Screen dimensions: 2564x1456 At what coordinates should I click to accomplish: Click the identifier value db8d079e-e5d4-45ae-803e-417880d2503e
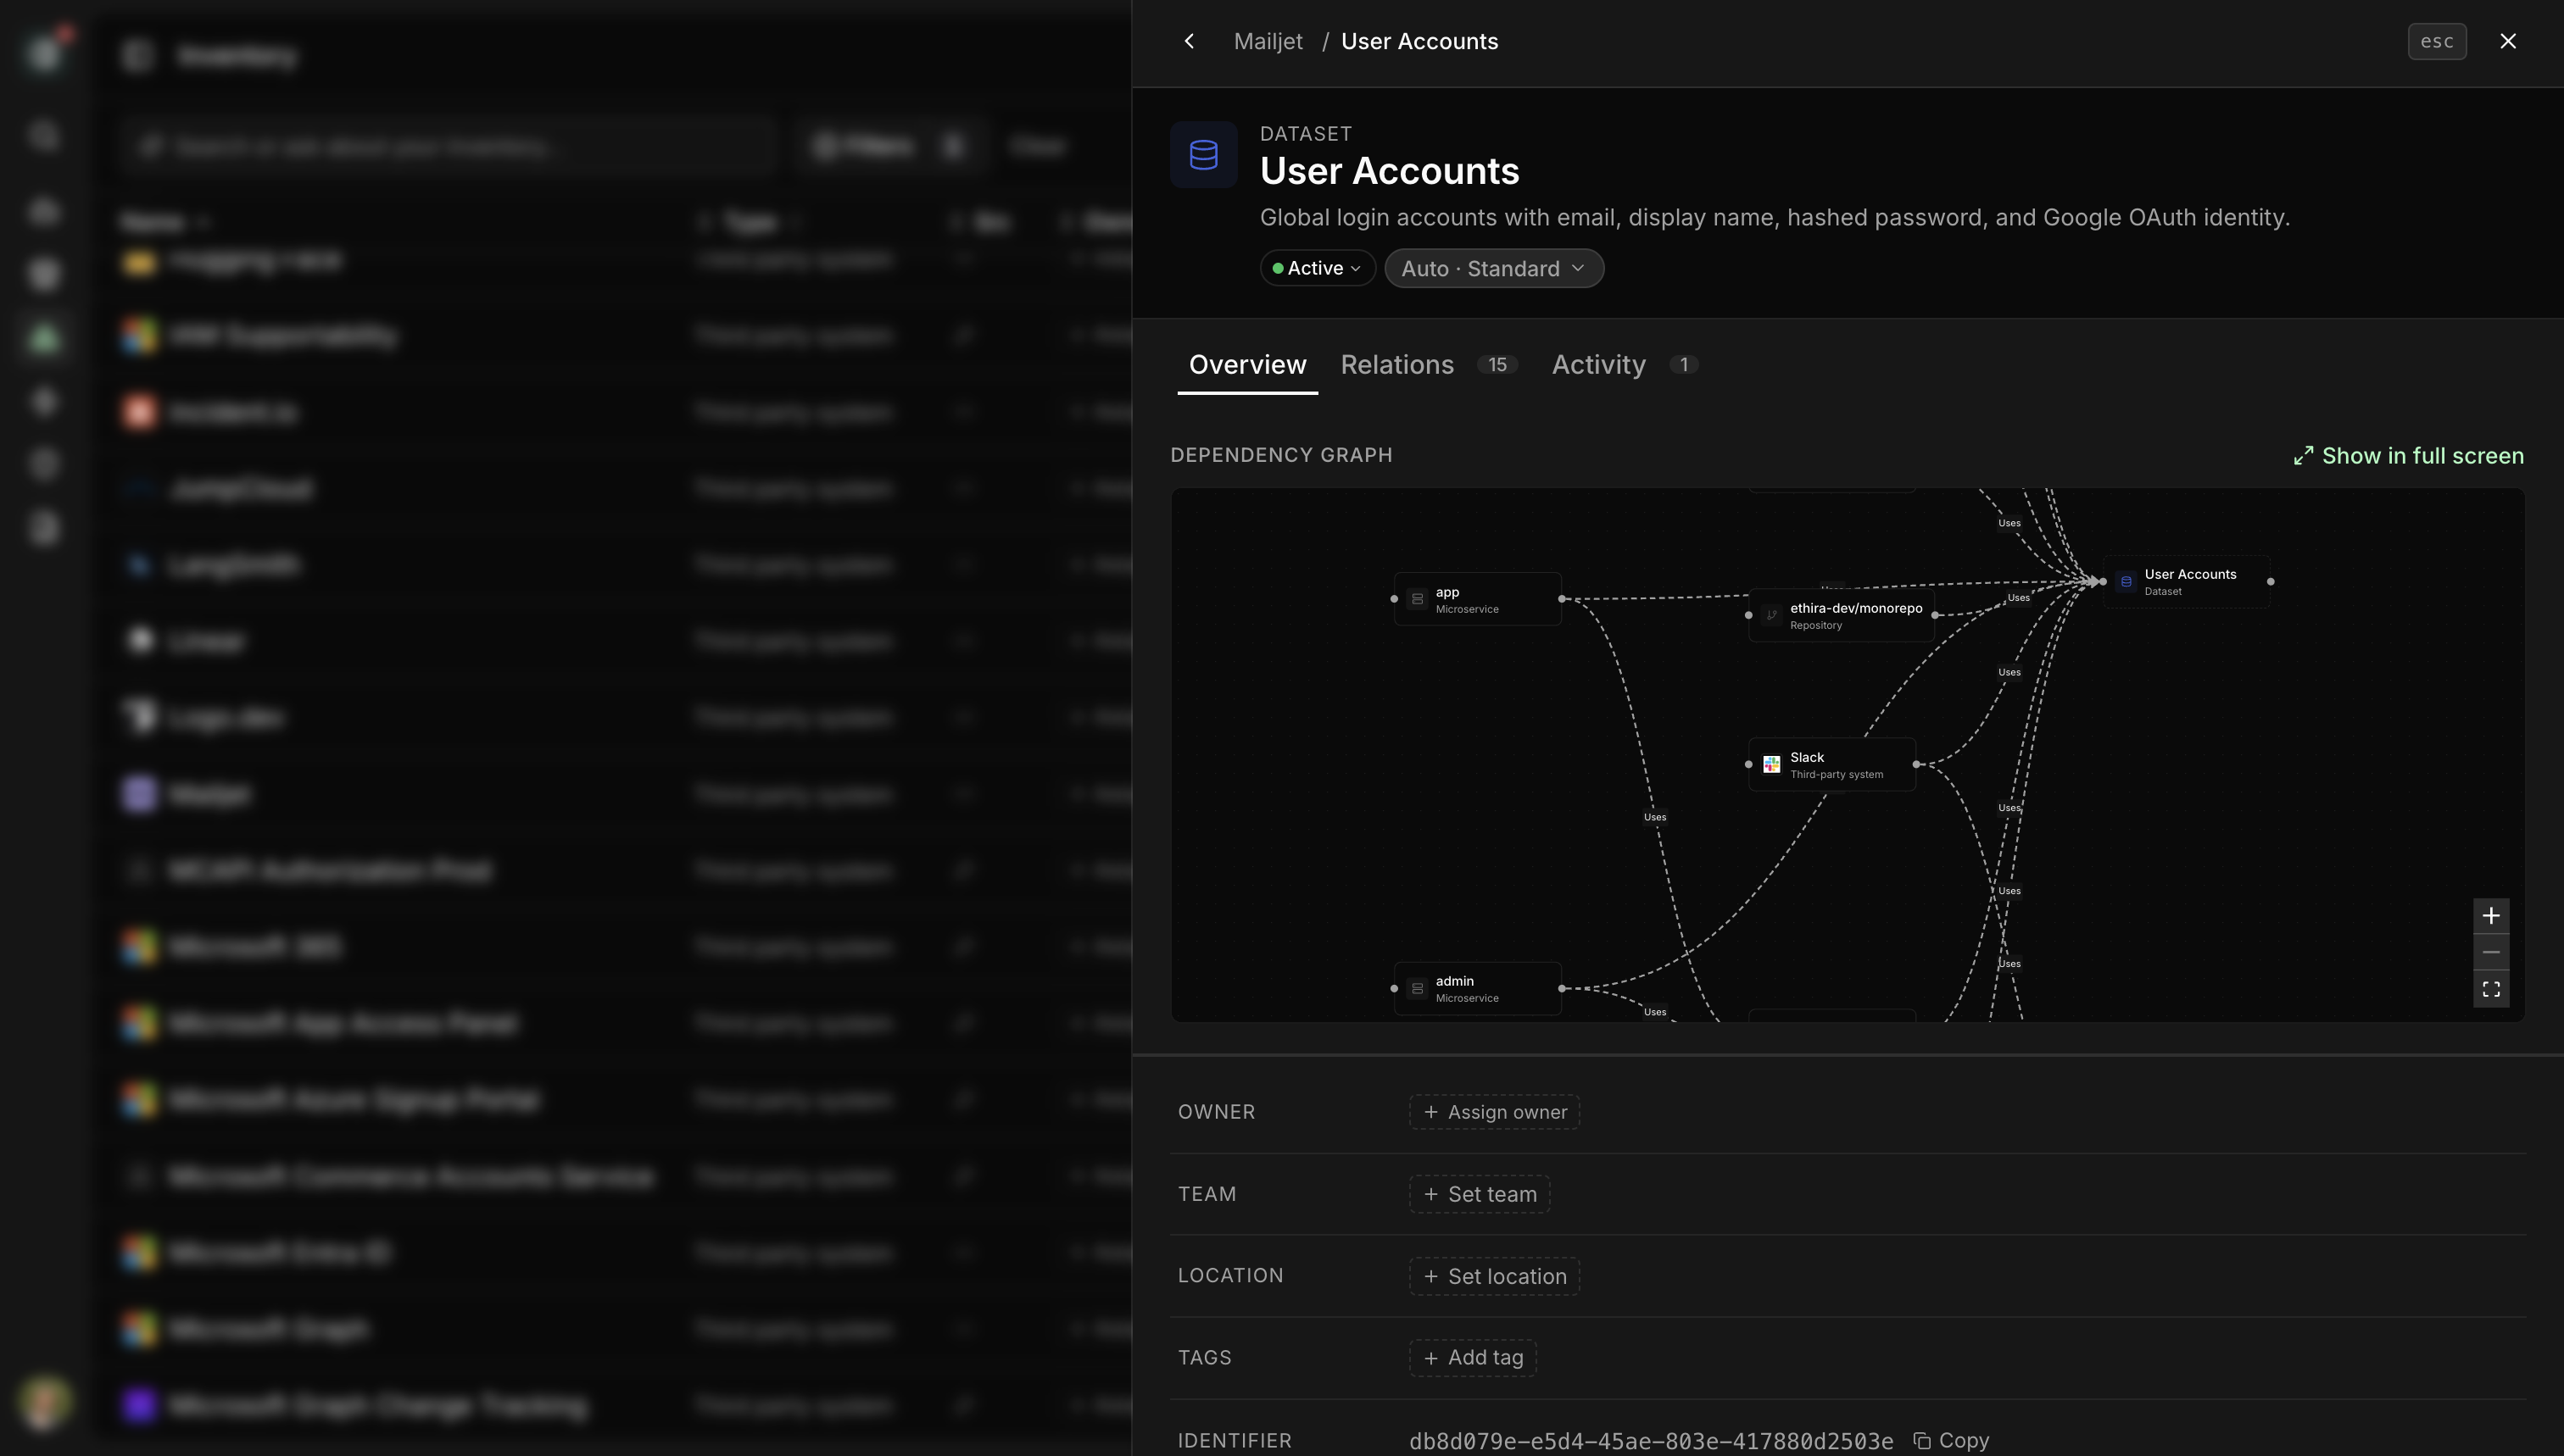tap(1651, 1441)
